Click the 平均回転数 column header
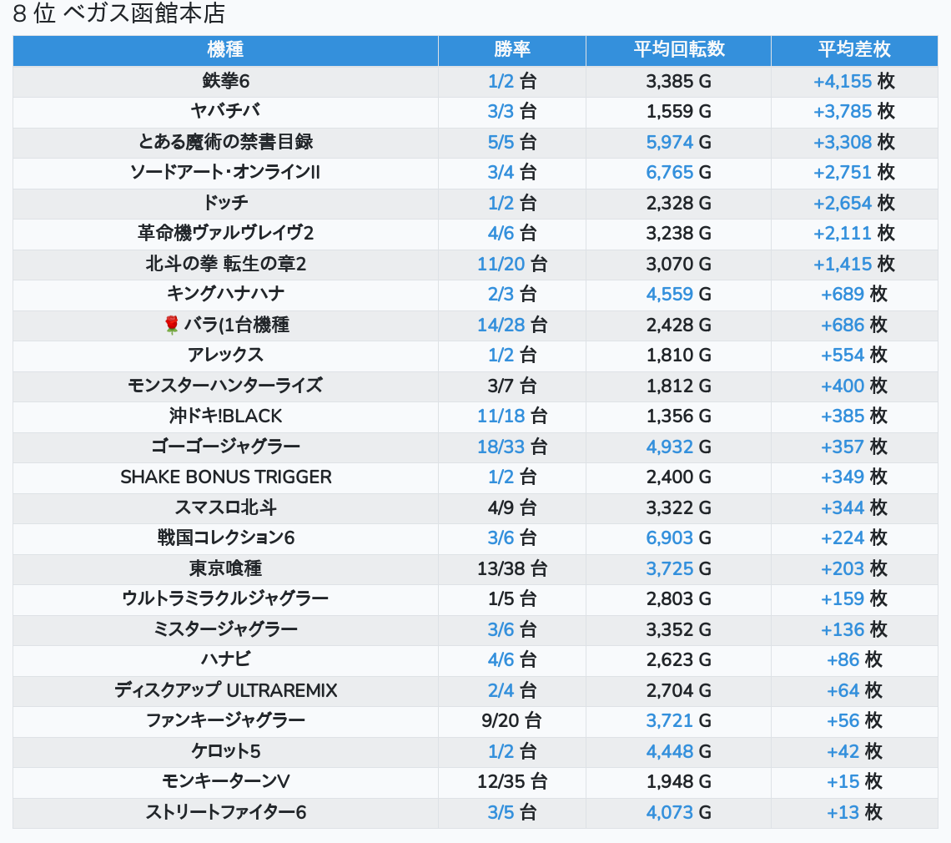 [x=678, y=50]
